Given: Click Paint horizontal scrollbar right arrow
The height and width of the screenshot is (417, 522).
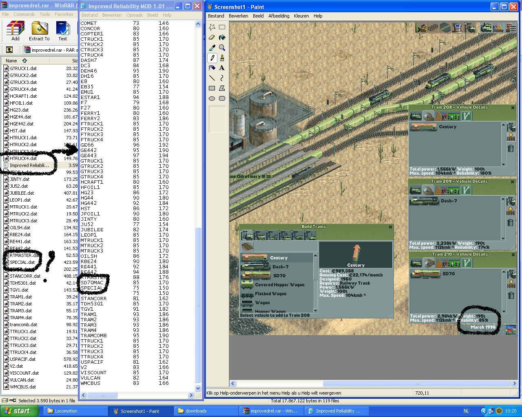Looking at the screenshot, I should click(x=514, y=383).
